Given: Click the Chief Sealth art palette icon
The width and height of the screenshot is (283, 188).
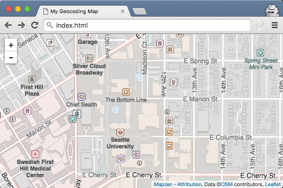Looking at the screenshot, I should [82, 97].
